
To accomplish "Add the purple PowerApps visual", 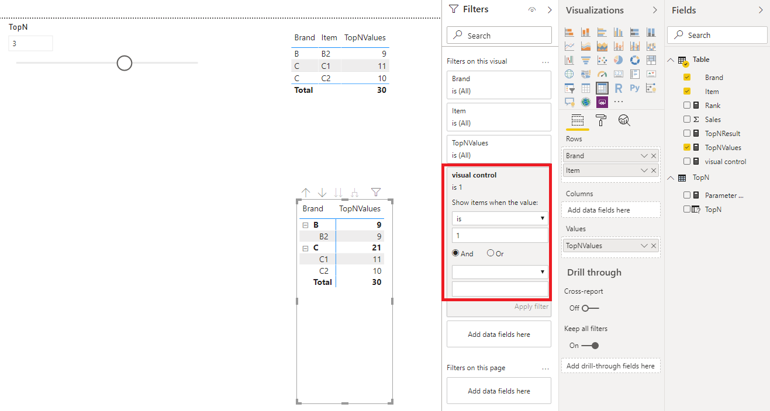I will 602,102.
